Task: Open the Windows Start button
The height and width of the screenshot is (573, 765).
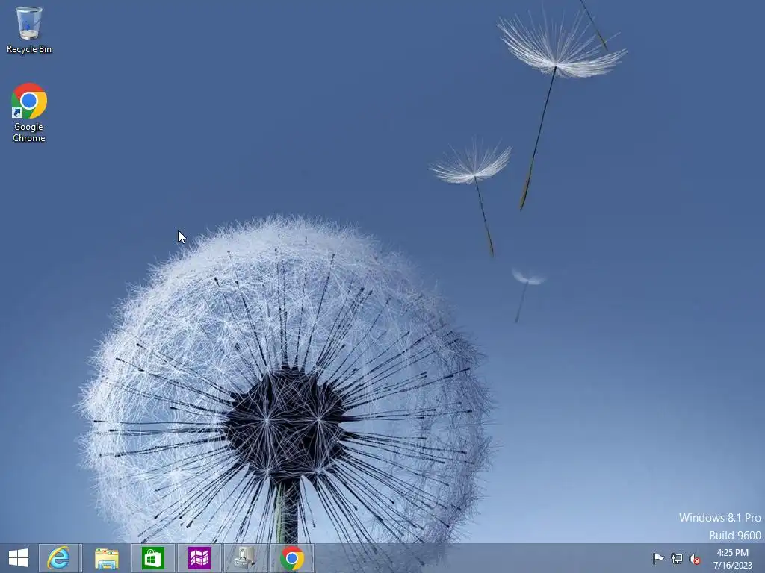Action: click(x=19, y=558)
